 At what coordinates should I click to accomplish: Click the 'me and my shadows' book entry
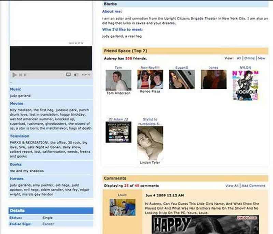27,171
